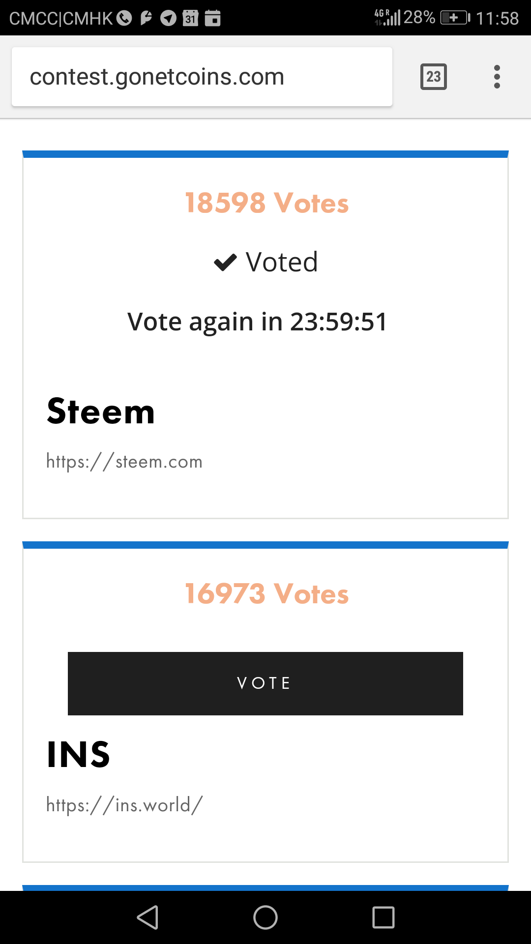
Task: Click the INS project heading
Action: point(78,754)
